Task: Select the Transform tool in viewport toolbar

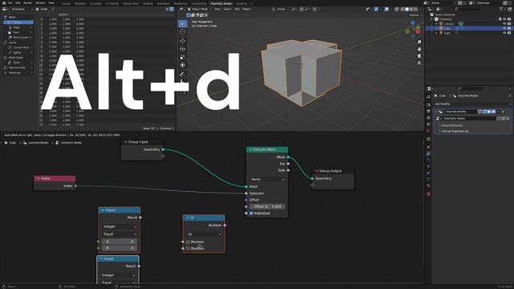Action: [x=182, y=65]
